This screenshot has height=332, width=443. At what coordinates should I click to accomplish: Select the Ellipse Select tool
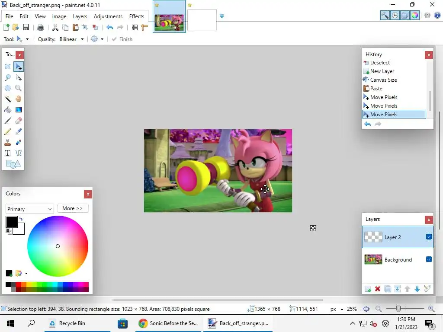click(8, 88)
